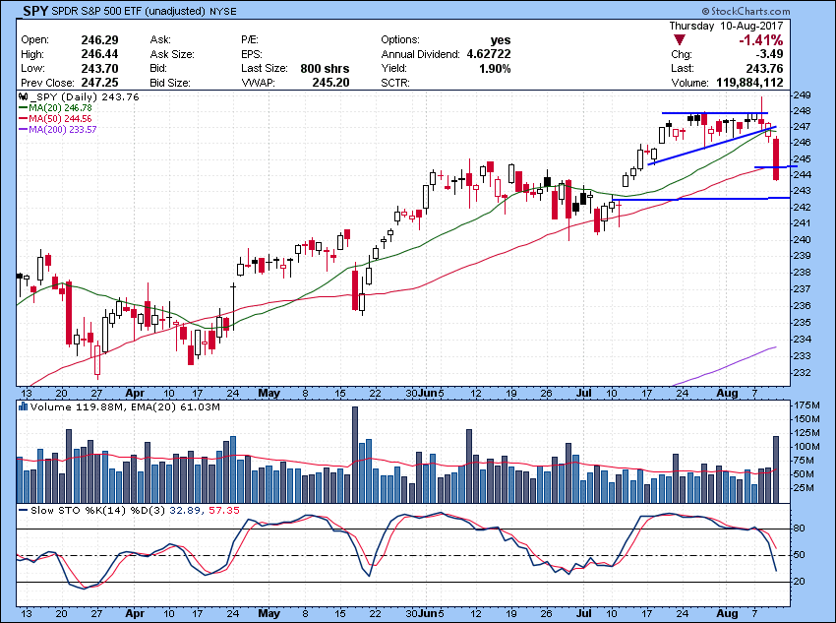Click the 249 price axis label
This screenshot has width=836, height=623.
click(803, 95)
